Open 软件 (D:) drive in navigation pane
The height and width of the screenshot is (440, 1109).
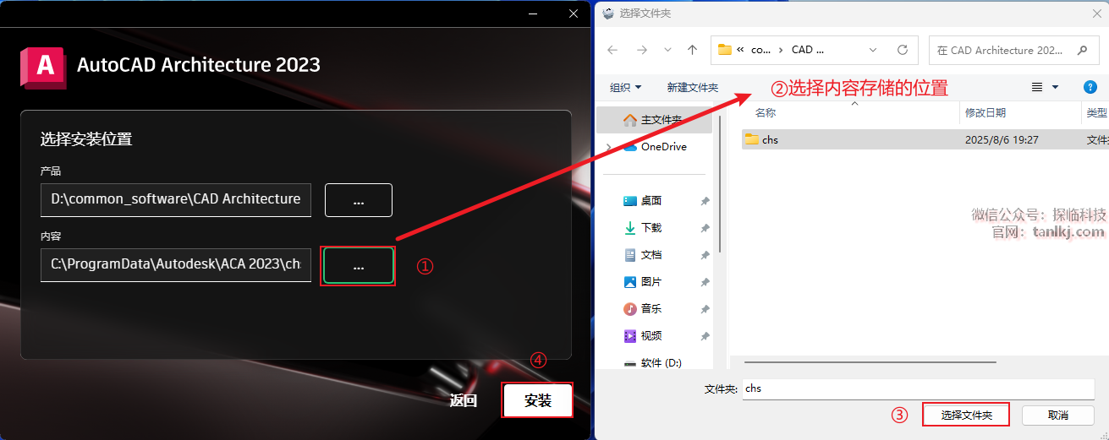[661, 363]
